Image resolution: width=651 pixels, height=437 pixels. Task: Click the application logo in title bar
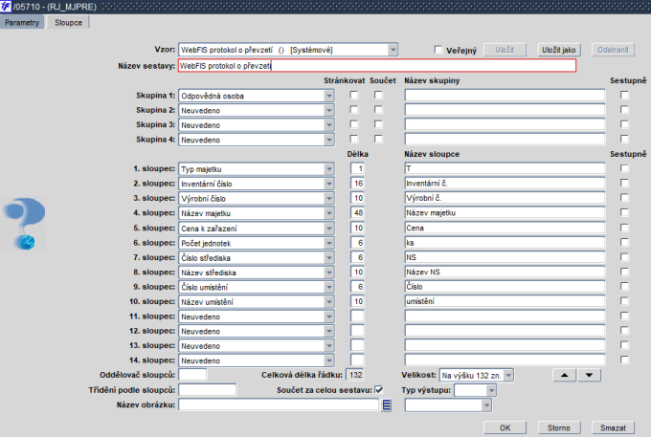[x=7, y=7]
